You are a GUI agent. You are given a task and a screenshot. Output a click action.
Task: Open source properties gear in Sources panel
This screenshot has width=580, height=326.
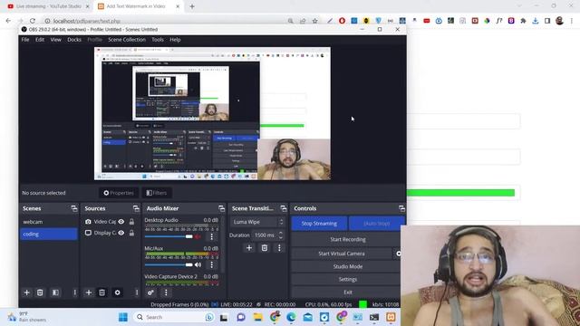117,292
